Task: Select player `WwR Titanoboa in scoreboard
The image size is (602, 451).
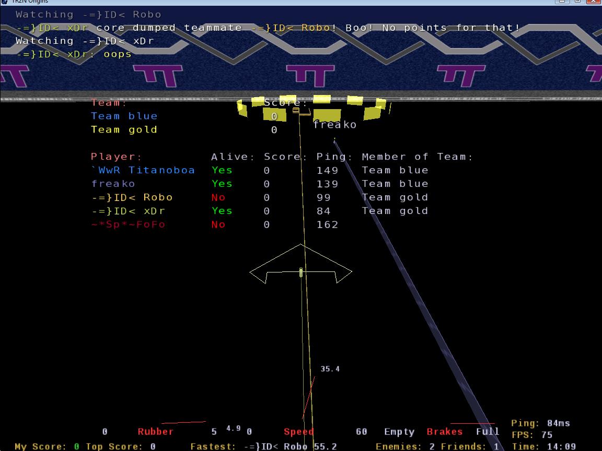Action: 143,170
